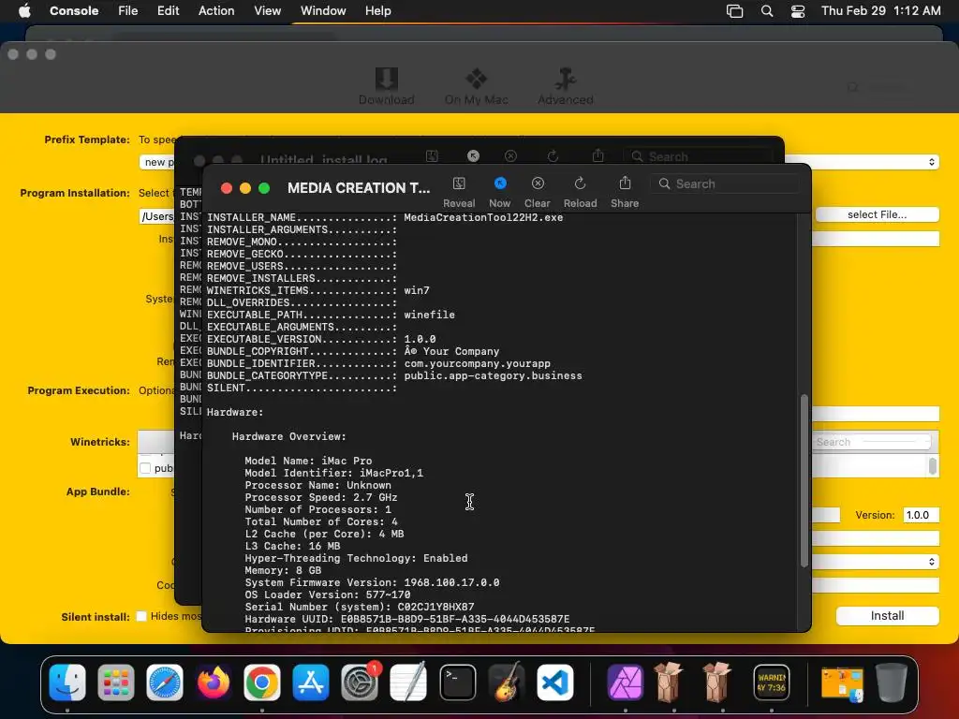The height and width of the screenshot is (719, 959).
Task: Open the Edit menu
Action: pyautogui.click(x=169, y=11)
